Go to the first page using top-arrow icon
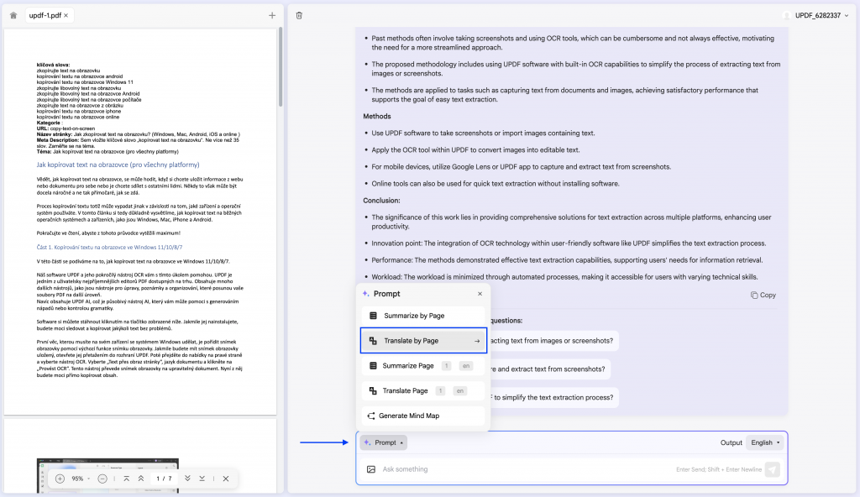Viewport: 860px width, 497px height. [x=127, y=479]
